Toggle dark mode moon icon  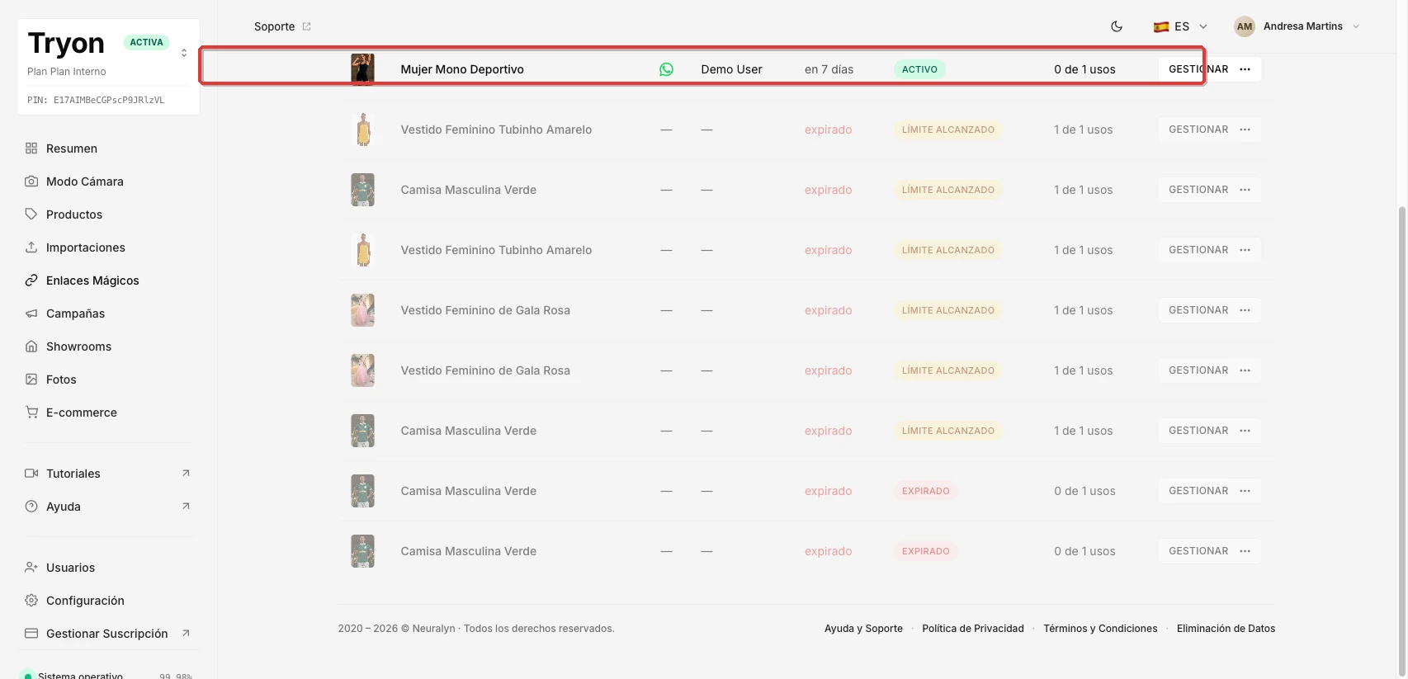tap(1117, 26)
